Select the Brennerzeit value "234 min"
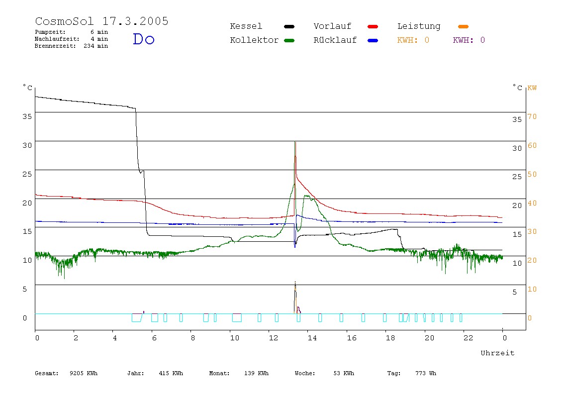This screenshot has height=404, width=571. click(96, 46)
